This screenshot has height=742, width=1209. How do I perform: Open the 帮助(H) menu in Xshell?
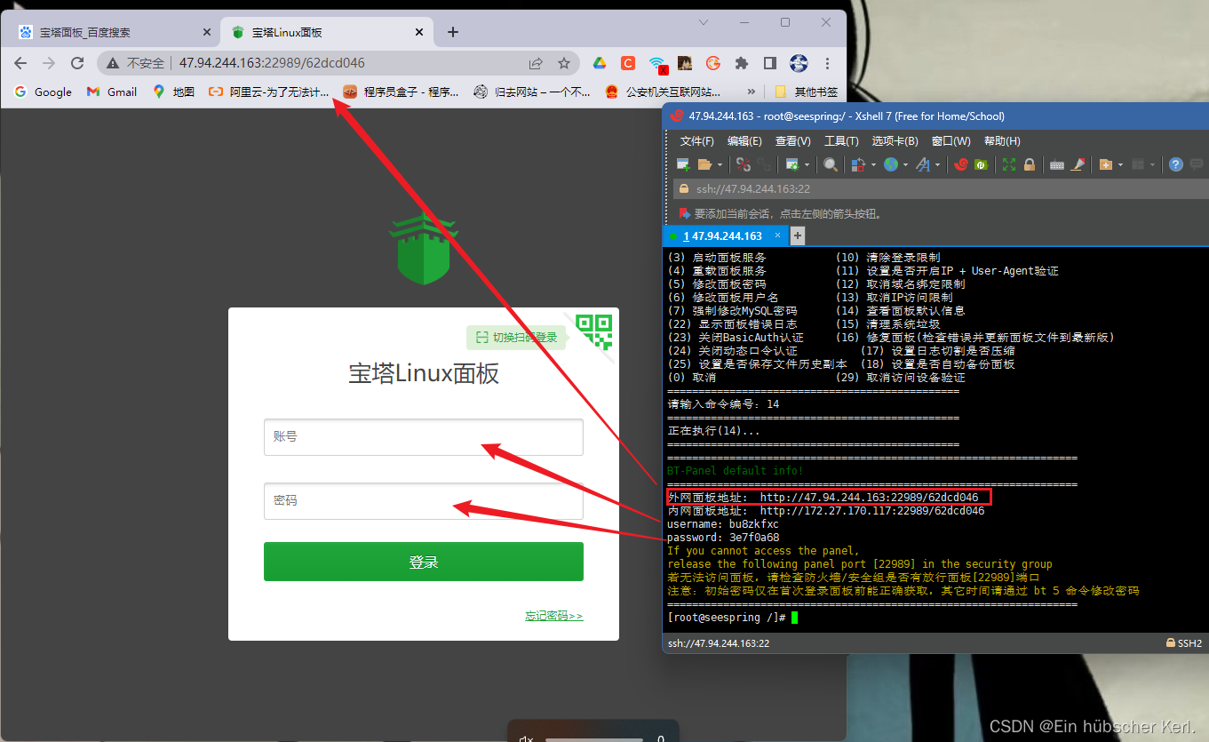1002,141
